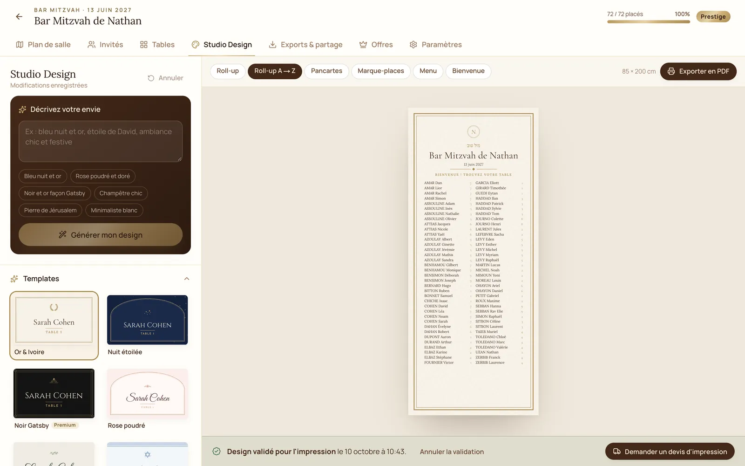Click Annuler to undo changes

click(x=165, y=78)
